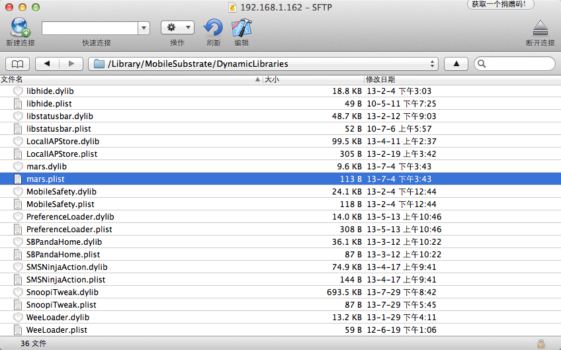Click the libstatusbar.dylib file icon

17,116
